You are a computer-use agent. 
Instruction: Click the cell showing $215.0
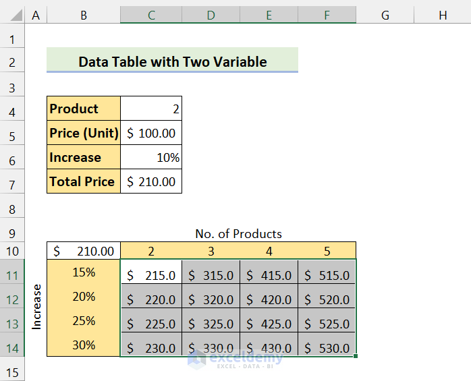(151, 275)
